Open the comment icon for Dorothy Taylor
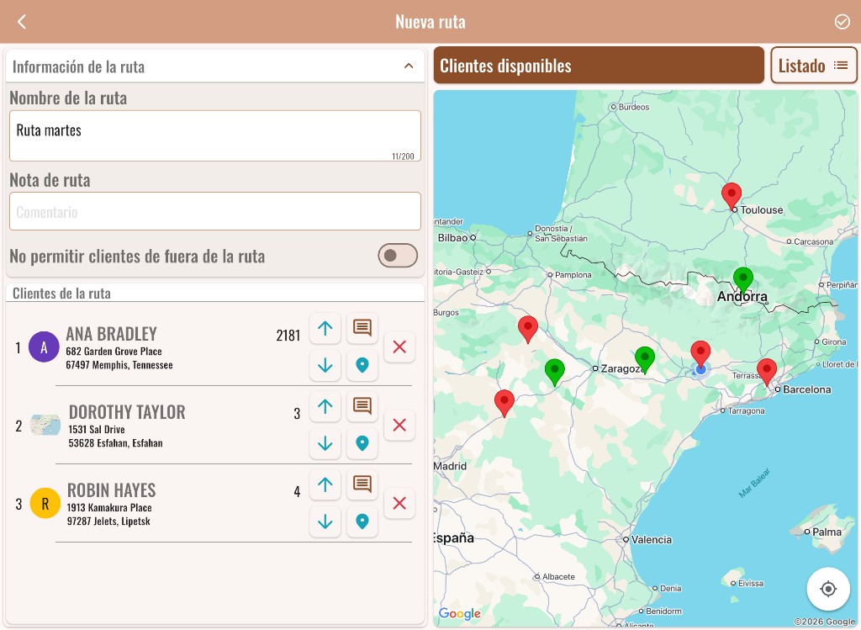 click(362, 406)
